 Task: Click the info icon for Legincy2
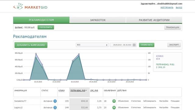(x=55, y=108)
